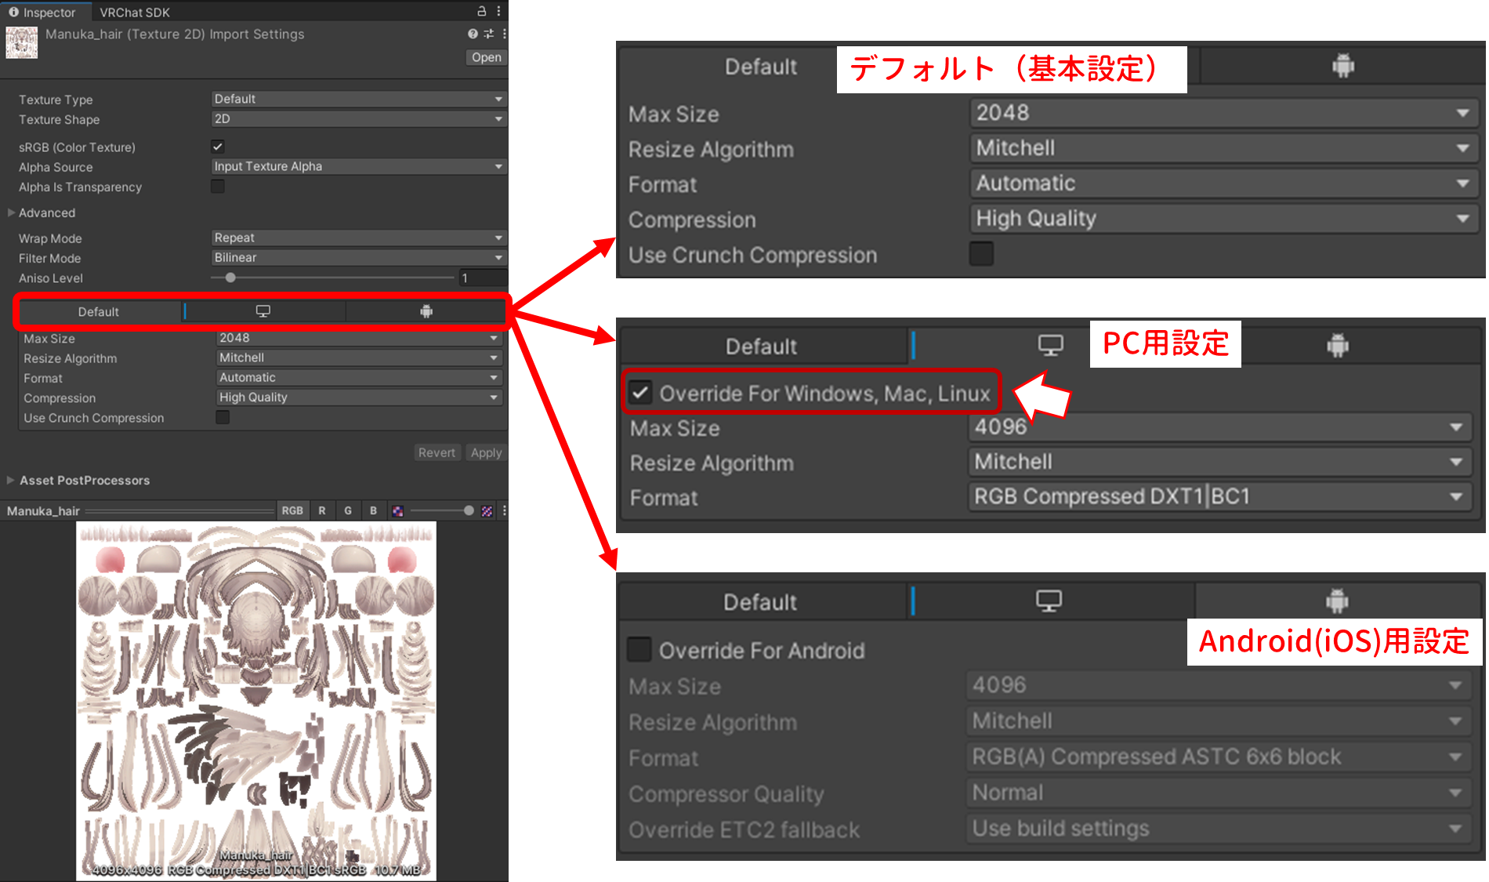Switch to the VRChat SDK tab
1489x882 pixels.
134,12
